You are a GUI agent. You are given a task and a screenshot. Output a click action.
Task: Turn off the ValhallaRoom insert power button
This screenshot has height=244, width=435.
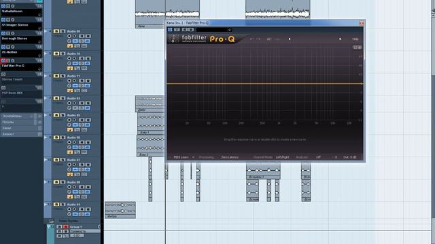point(3,6)
